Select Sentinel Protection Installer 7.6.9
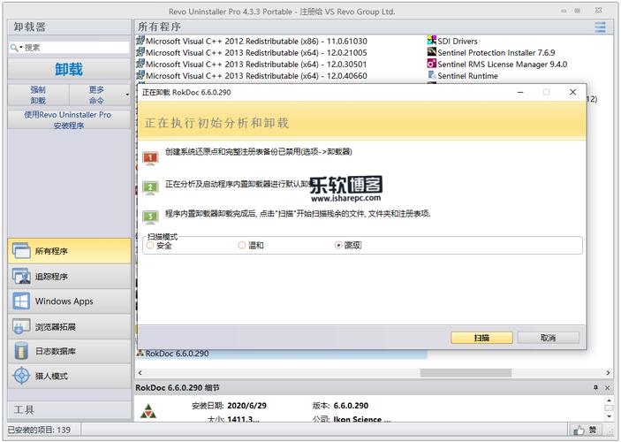This screenshot has width=621, height=442. pos(491,53)
